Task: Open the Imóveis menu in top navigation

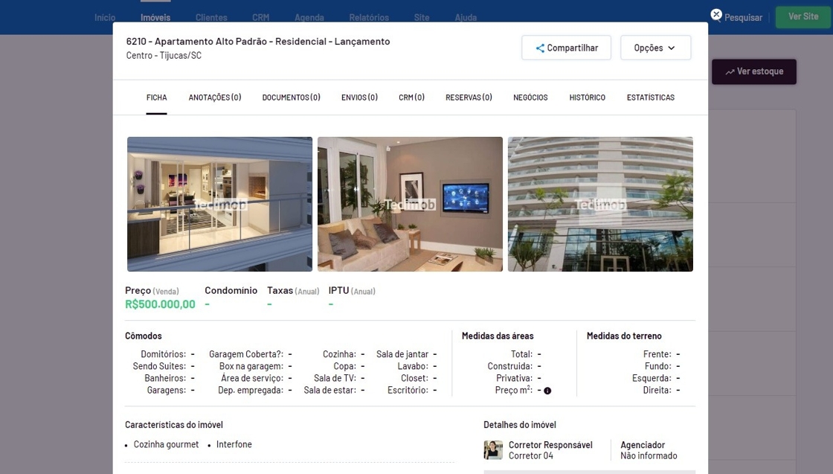Action: click(x=155, y=17)
